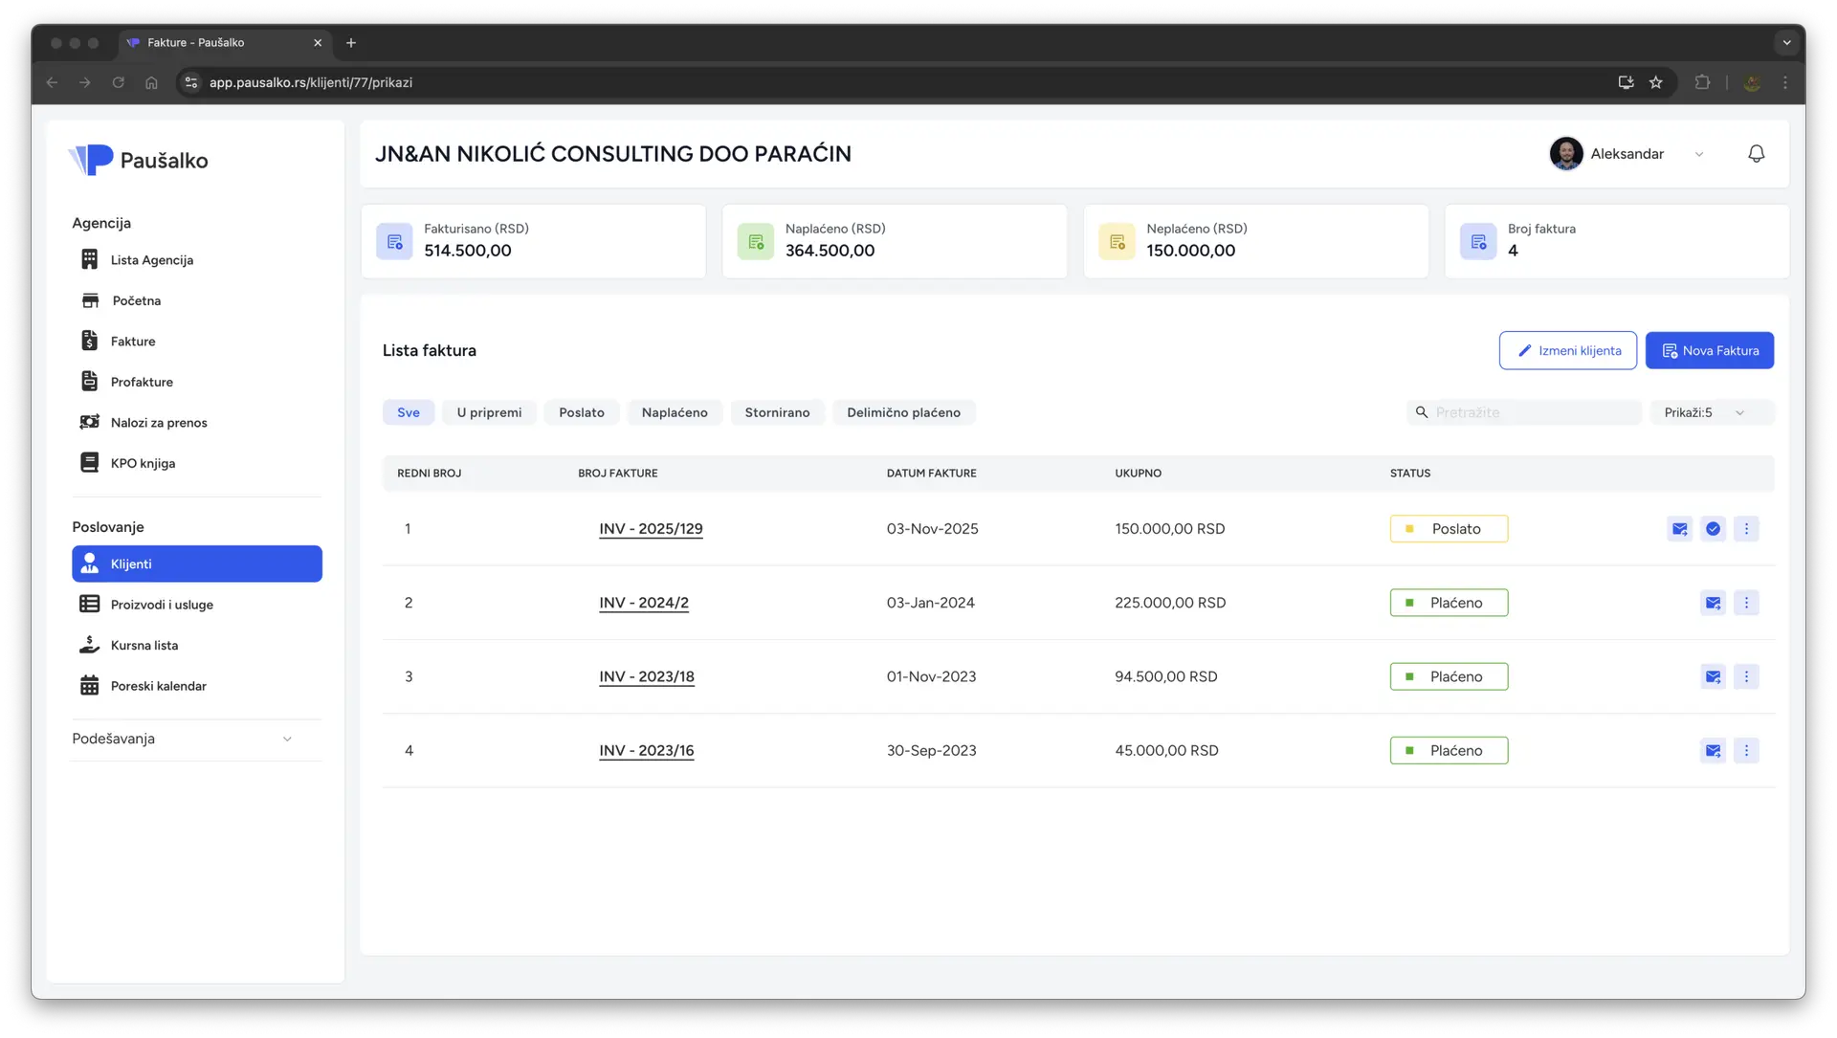Expand the Podešavanja section
1837x1038 pixels.
[182, 740]
